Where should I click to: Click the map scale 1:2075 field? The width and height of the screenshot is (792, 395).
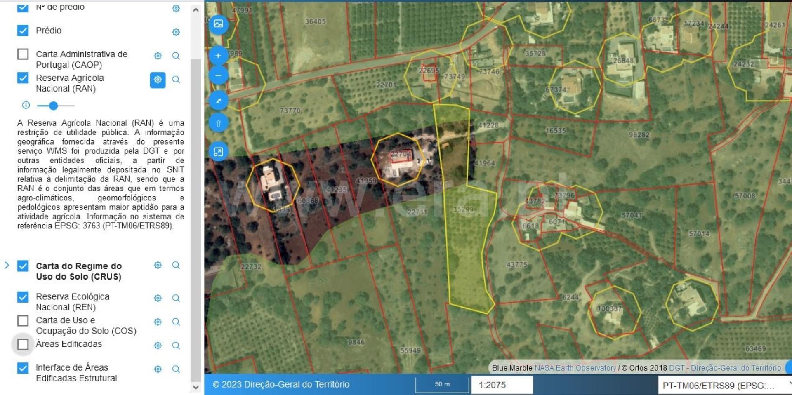501,385
